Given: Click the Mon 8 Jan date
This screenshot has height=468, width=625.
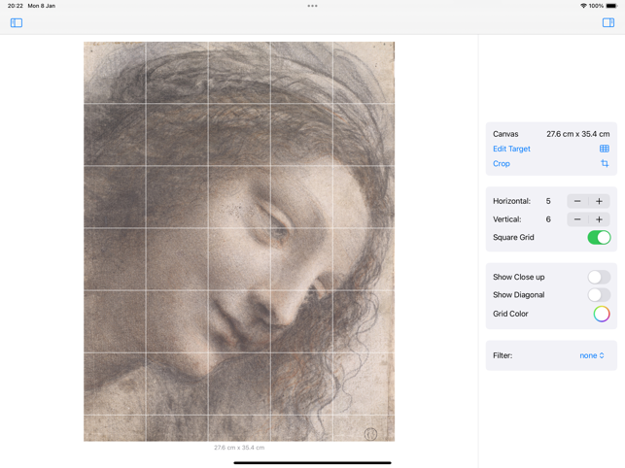Looking at the screenshot, I should point(42,6).
